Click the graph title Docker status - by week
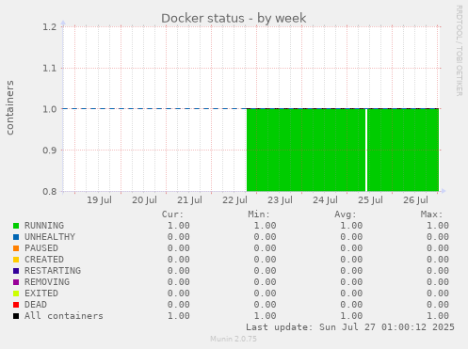The width and height of the screenshot is (468, 349). coord(234,18)
